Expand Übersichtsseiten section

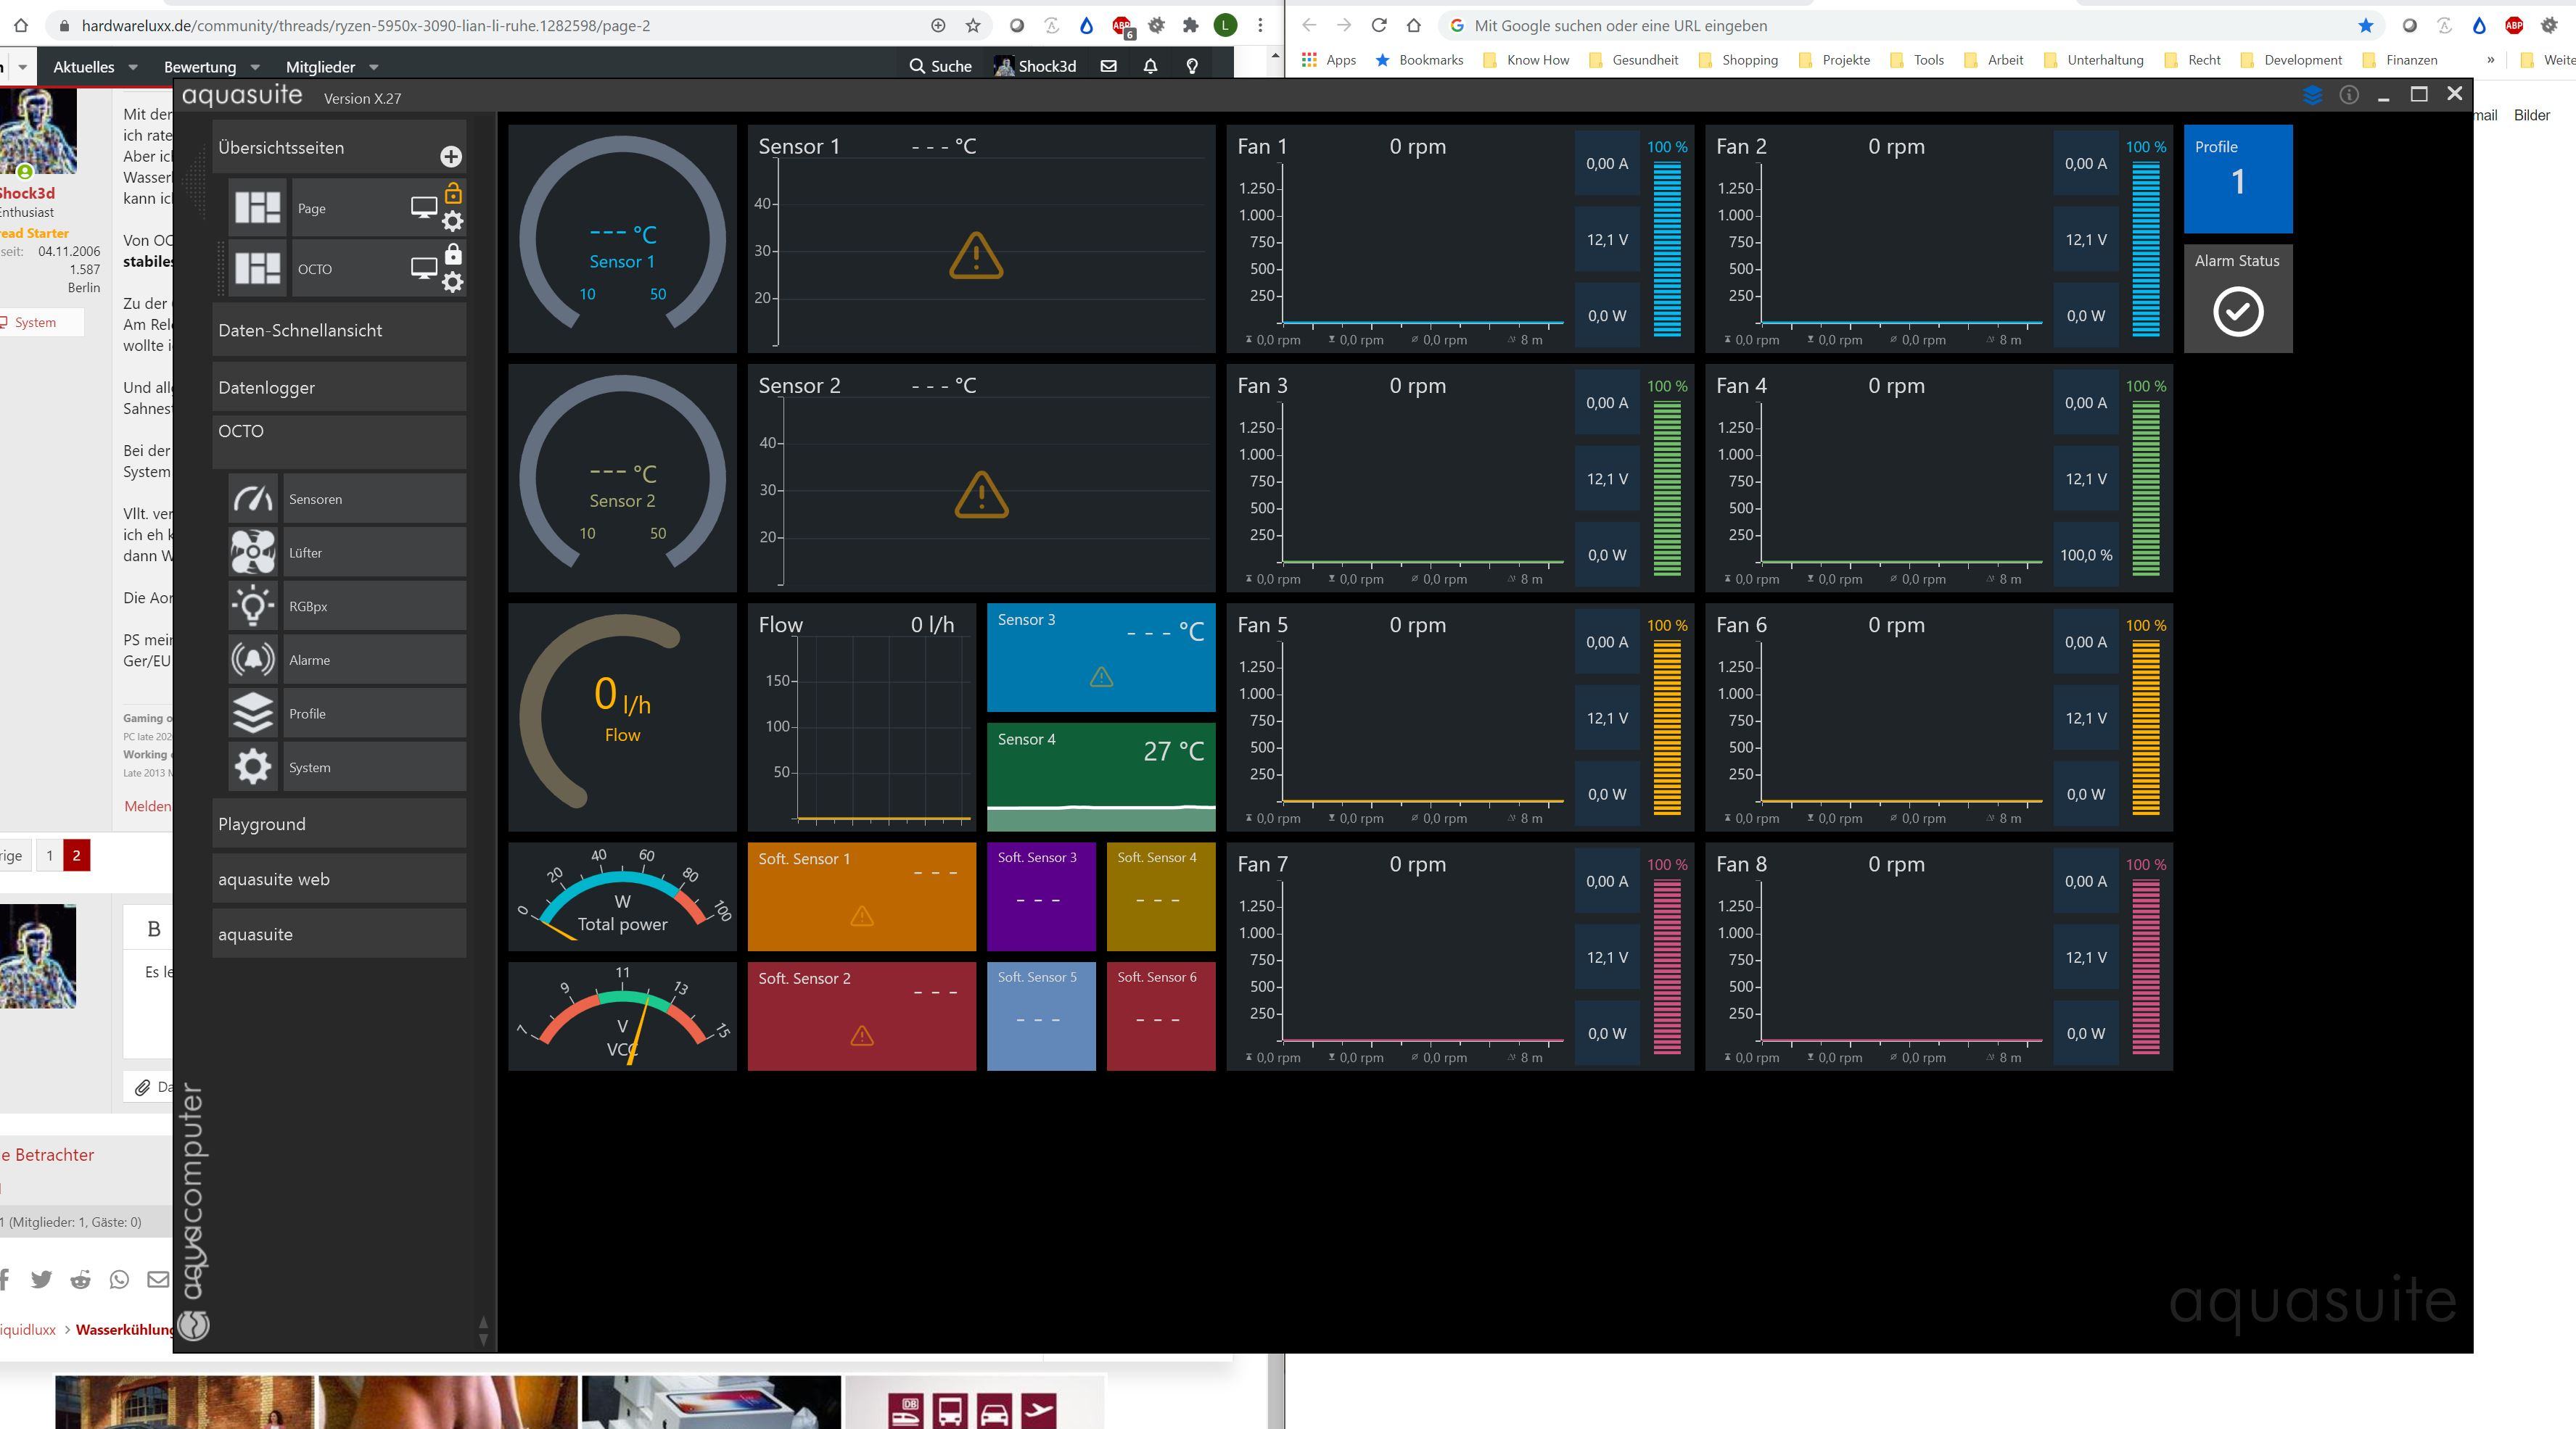339,148
